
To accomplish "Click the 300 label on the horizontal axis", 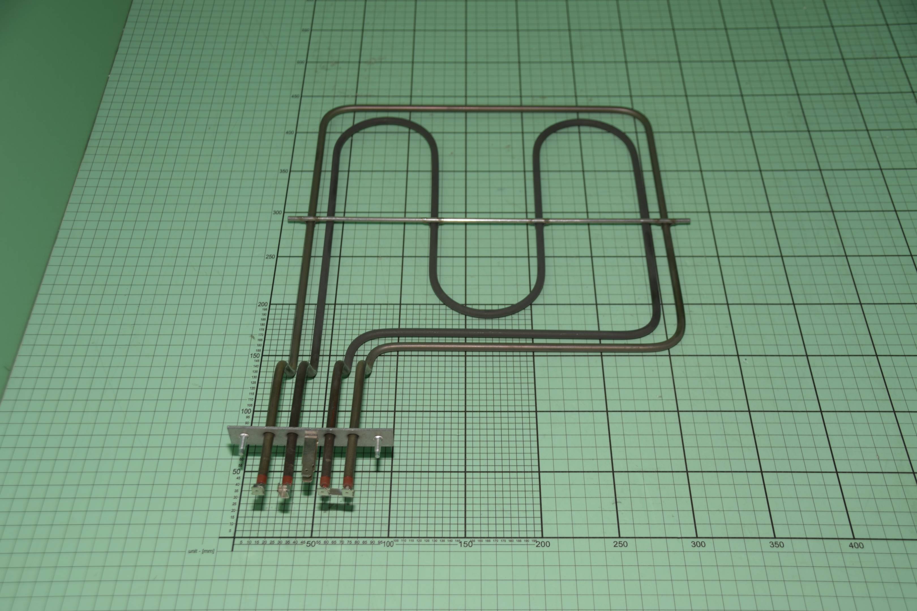I will click(x=698, y=544).
